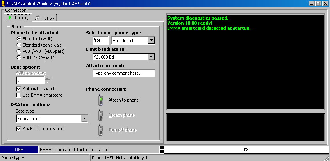Switch to the Extras tab
330x161 pixels.
point(45,18)
